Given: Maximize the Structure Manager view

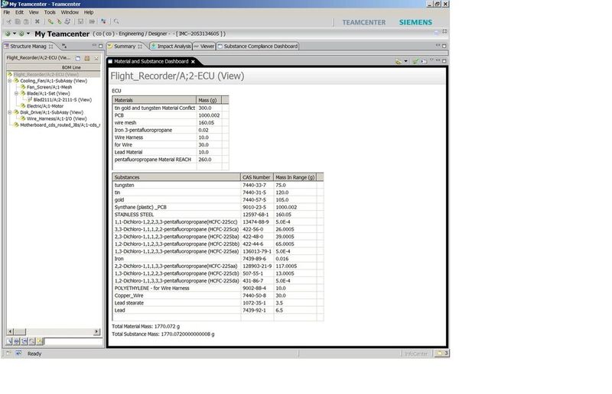Looking at the screenshot, I should tap(100, 46).
